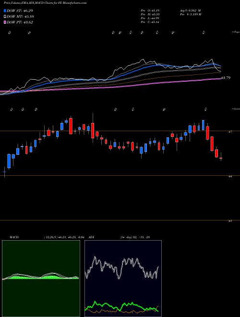The width and height of the screenshot is (240, 317).
Task: Click the Pre L low price value
Action: point(156,18)
